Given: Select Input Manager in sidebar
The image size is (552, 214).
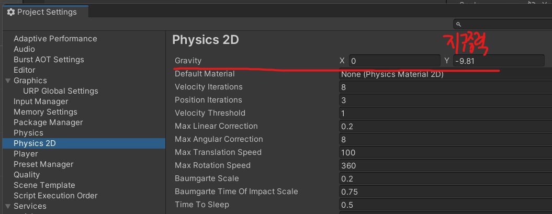Looking at the screenshot, I should click(x=41, y=102).
